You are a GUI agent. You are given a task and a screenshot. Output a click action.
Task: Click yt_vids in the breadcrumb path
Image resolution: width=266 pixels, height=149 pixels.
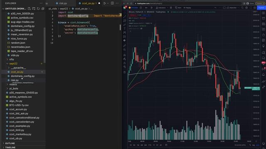(53, 9)
